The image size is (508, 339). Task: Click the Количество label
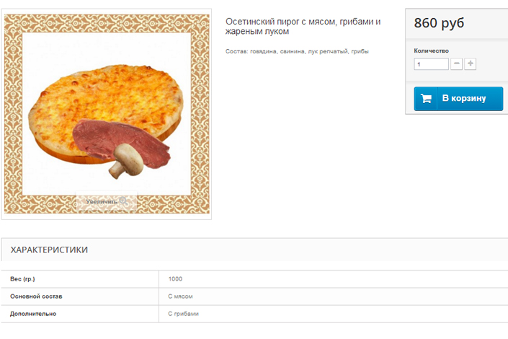tap(431, 50)
